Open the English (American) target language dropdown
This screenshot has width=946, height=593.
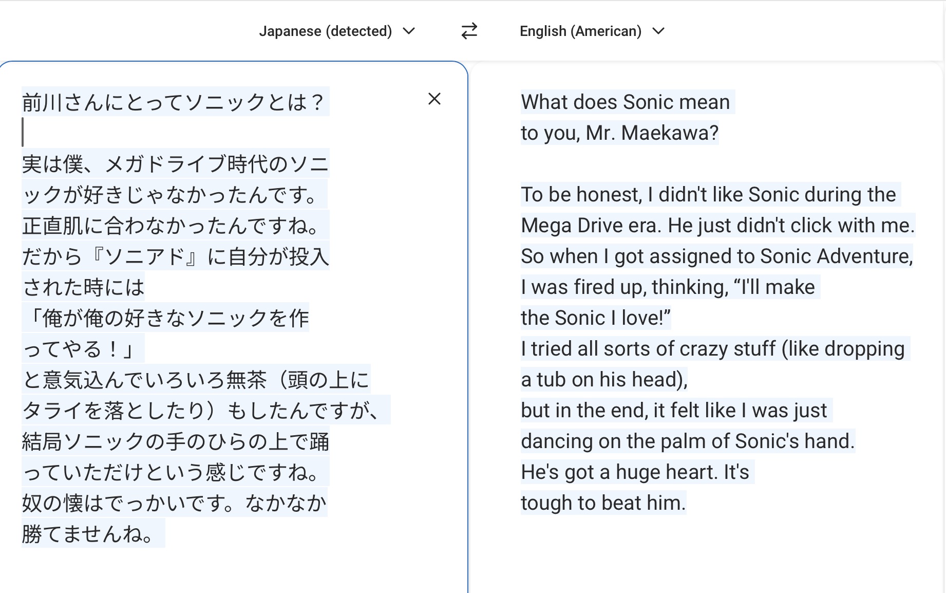(x=592, y=31)
